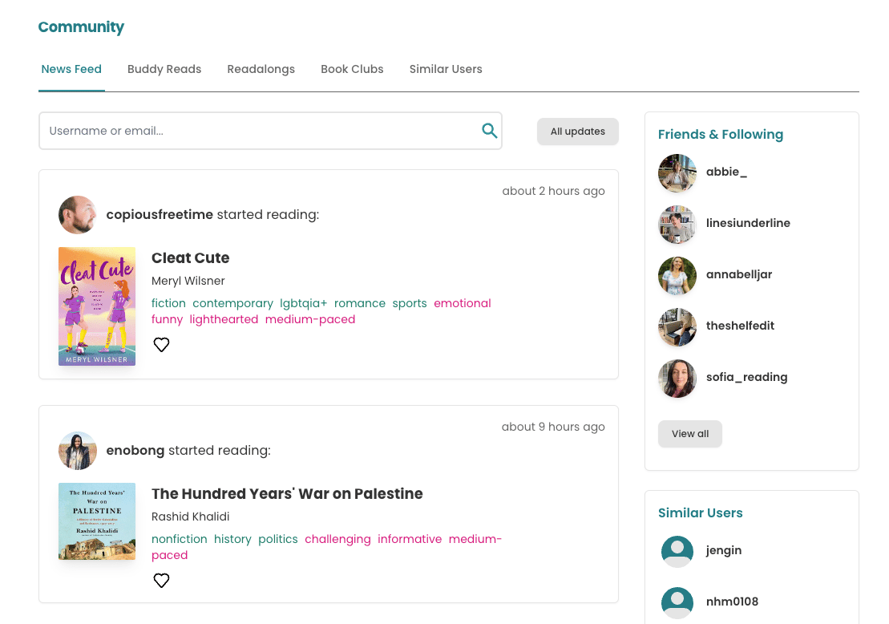Image resolution: width=889 pixels, height=624 pixels.
Task: Click the 'about 9 hours ago' timestamp
Action: pos(553,427)
